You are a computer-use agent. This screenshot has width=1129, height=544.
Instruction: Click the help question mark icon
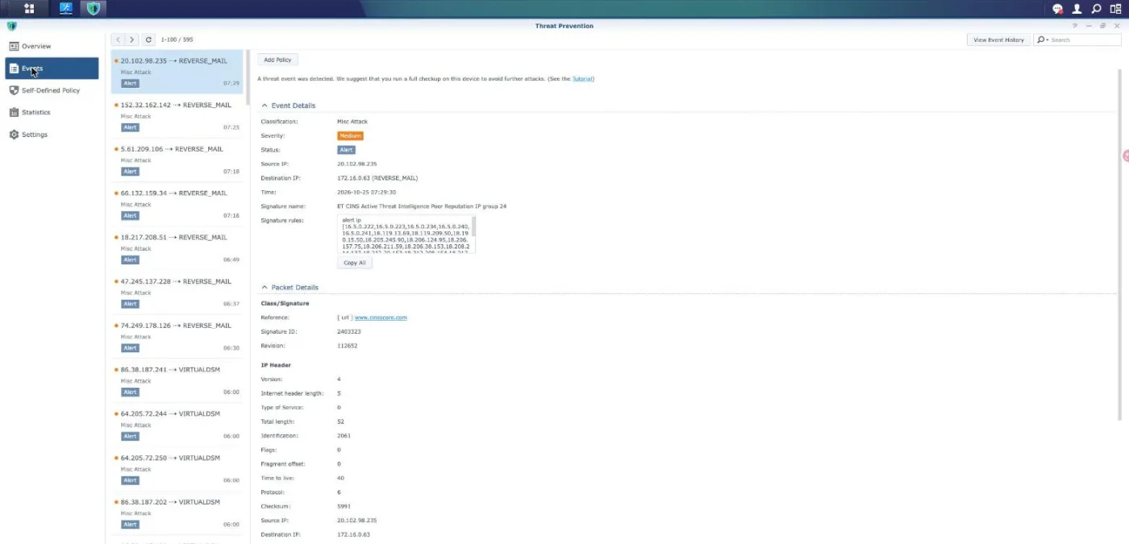pyautogui.click(x=1075, y=26)
